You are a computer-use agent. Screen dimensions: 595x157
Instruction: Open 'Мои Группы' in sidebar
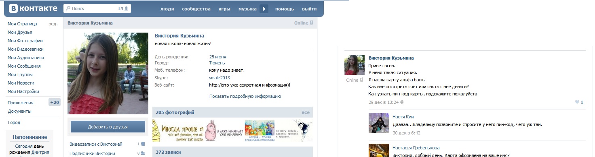click(20, 74)
